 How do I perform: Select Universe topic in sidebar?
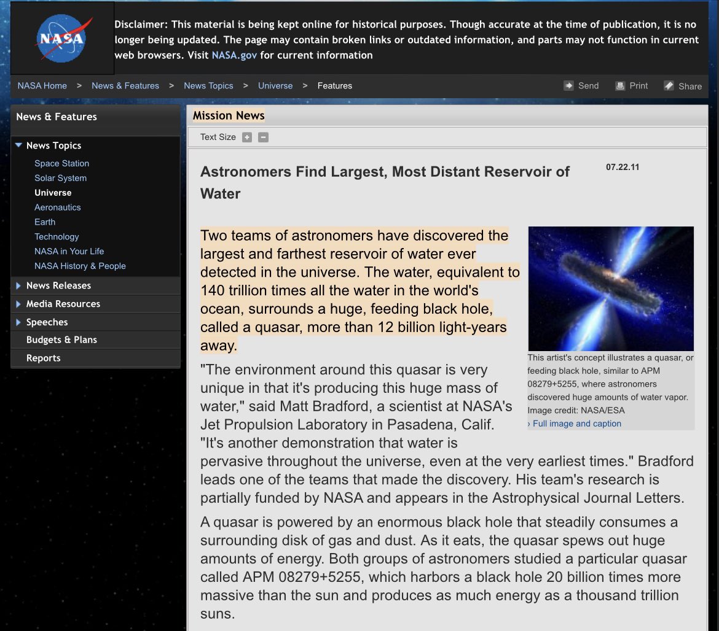point(53,193)
